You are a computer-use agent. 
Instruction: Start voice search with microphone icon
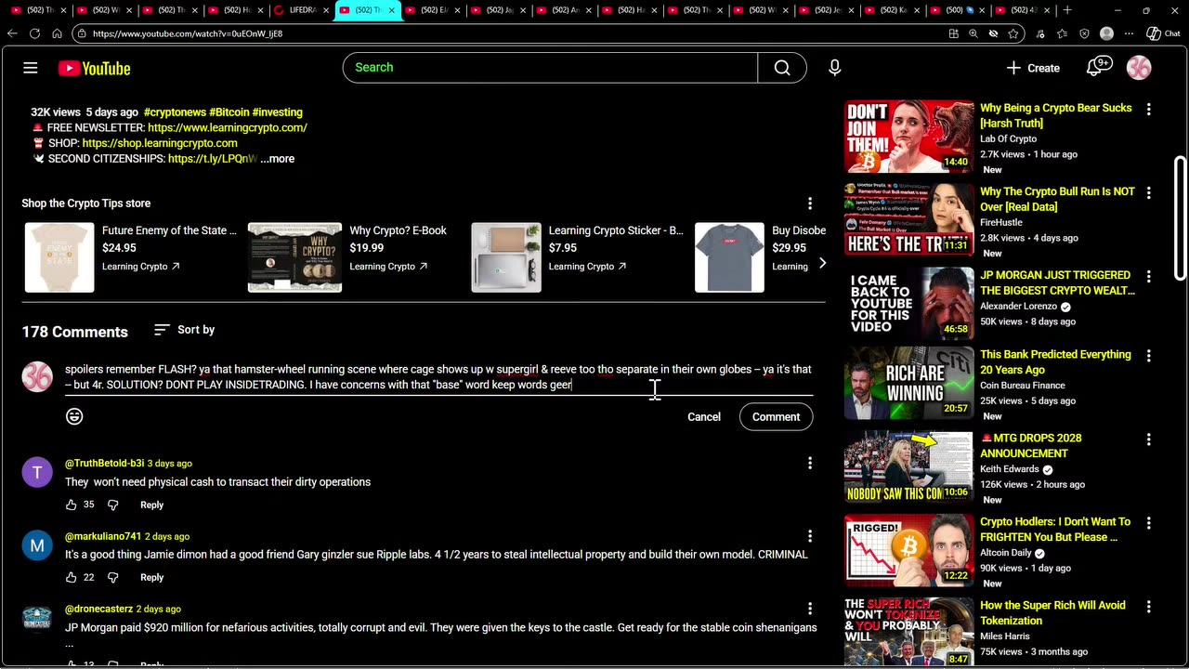834,68
